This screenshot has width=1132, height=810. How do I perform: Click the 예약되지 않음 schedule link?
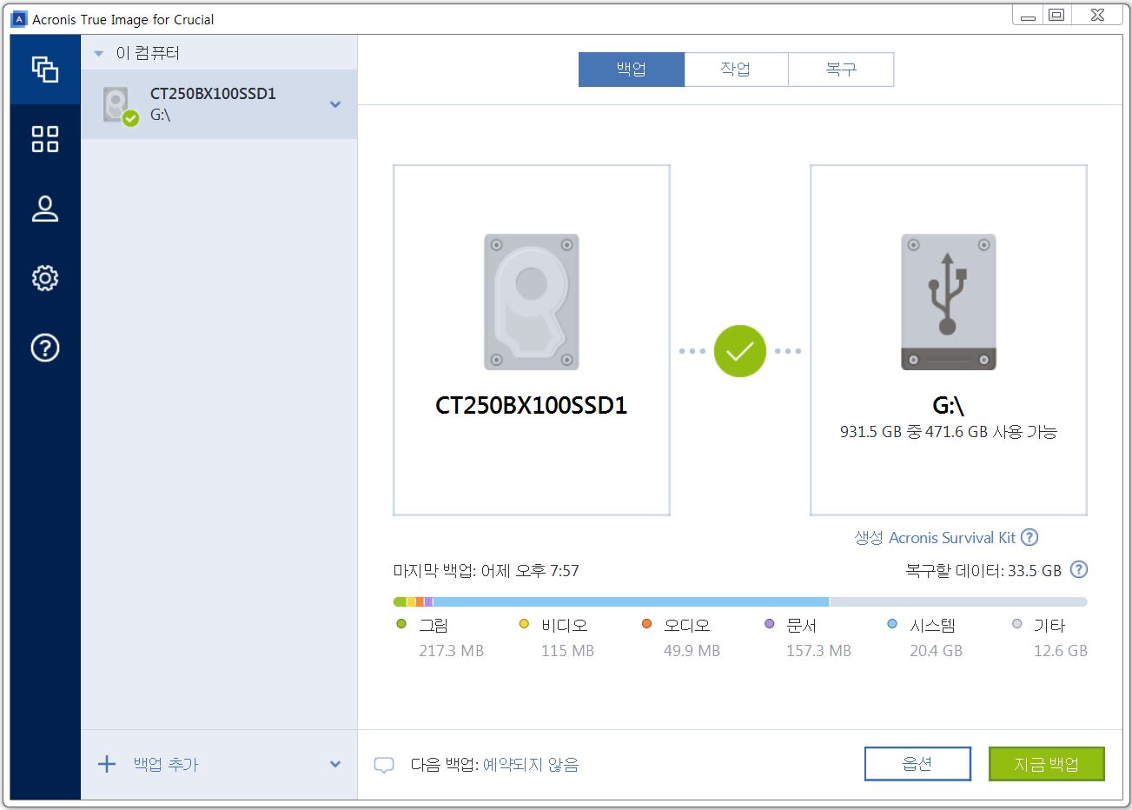tap(531, 765)
